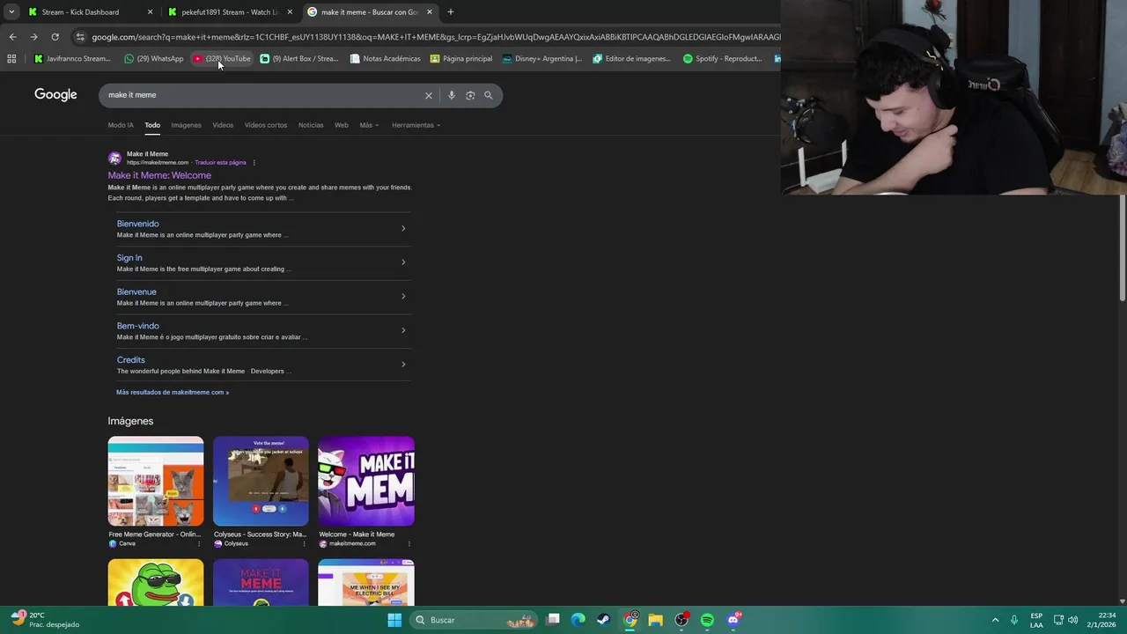Close the pekefut1891 Stream tab
The image size is (1127, 634).
(290, 12)
